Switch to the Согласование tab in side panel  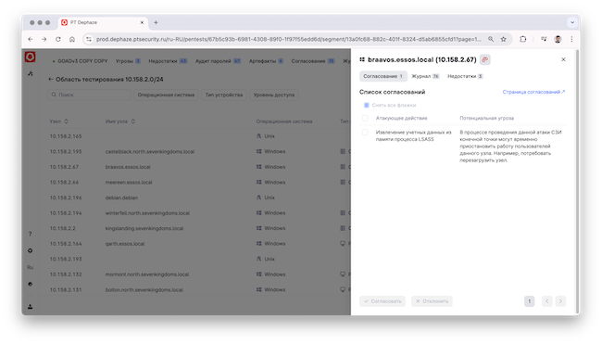383,76
